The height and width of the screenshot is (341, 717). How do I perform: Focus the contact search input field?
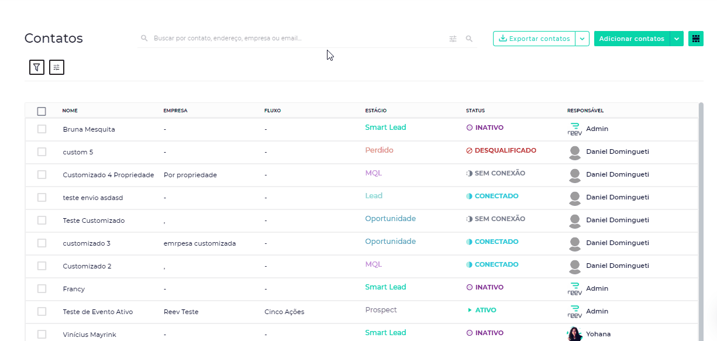point(292,39)
